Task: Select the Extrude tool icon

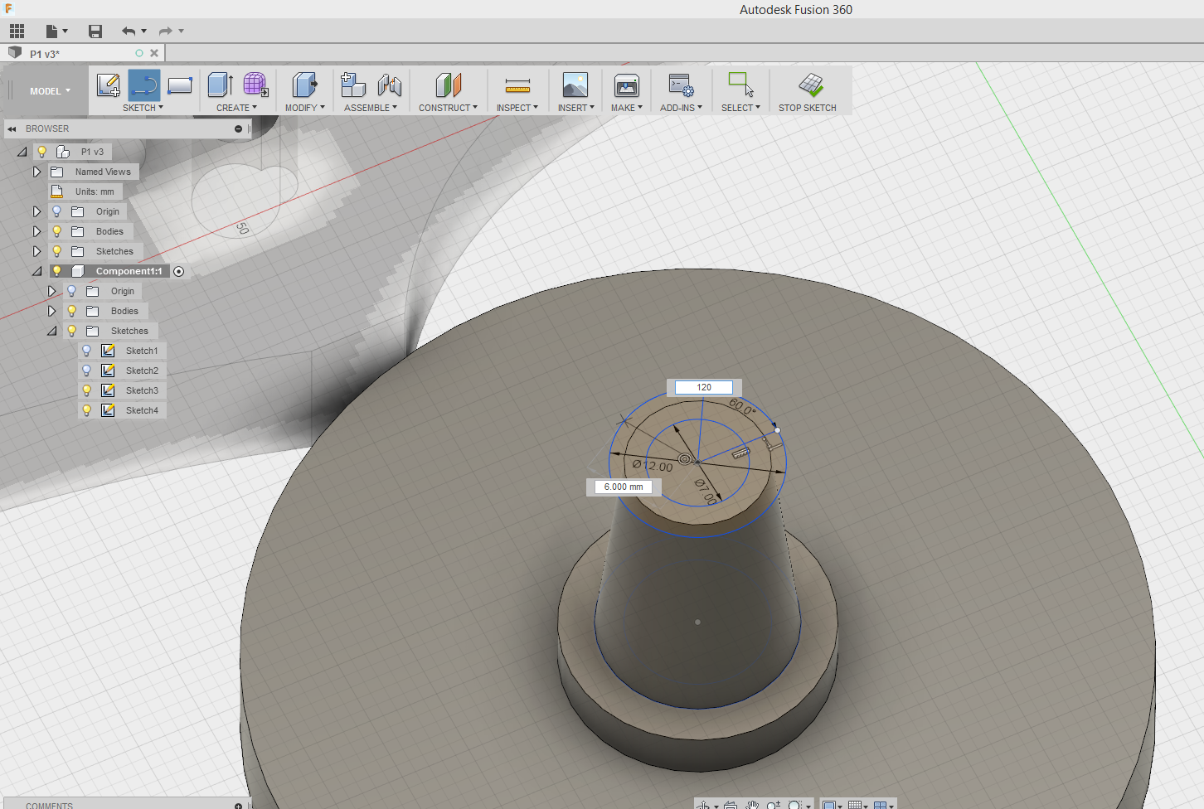Action: (x=221, y=85)
